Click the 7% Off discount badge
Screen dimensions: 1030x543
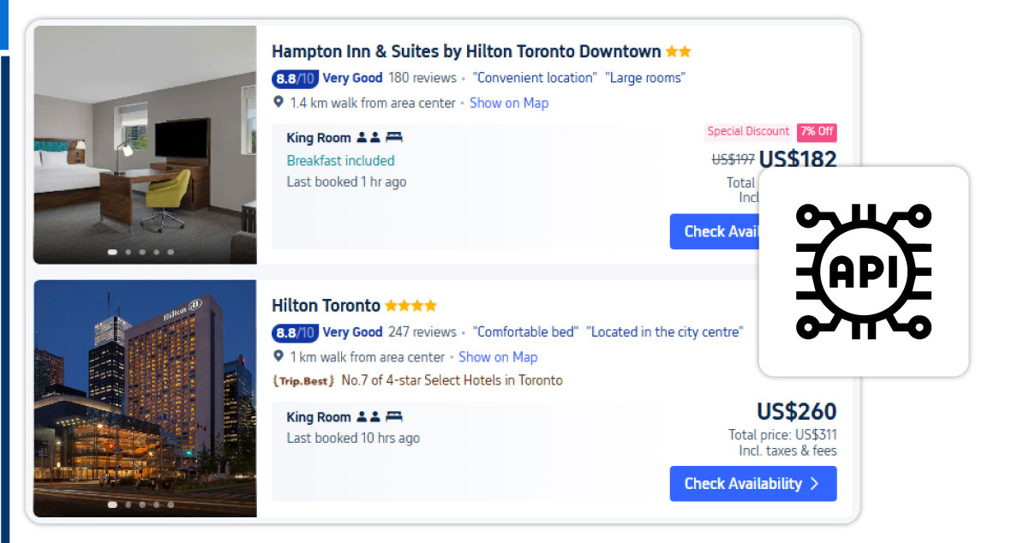click(x=817, y=132)
